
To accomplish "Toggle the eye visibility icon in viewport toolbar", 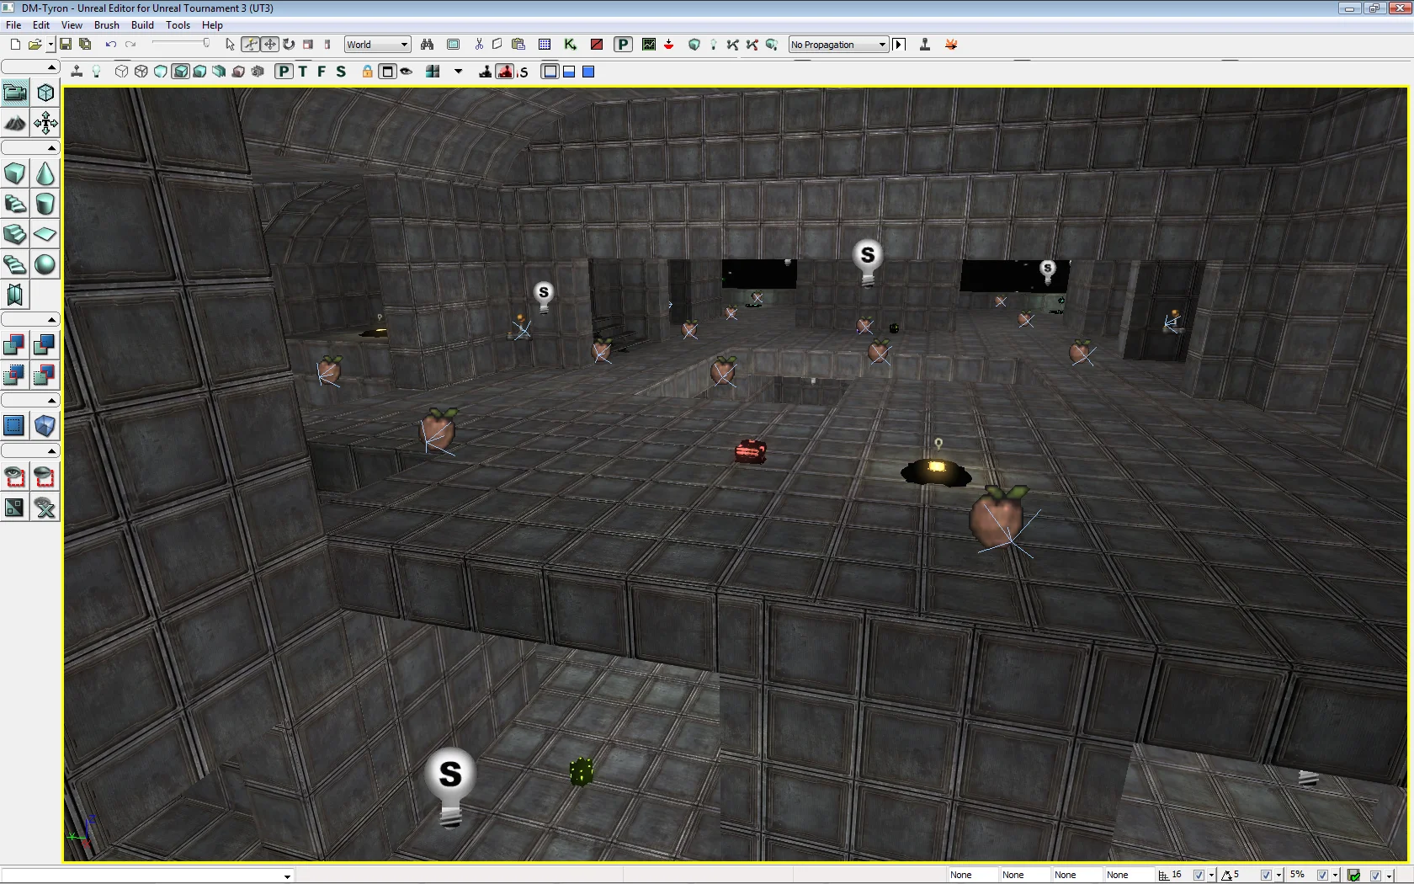I will tap(407, 72).
